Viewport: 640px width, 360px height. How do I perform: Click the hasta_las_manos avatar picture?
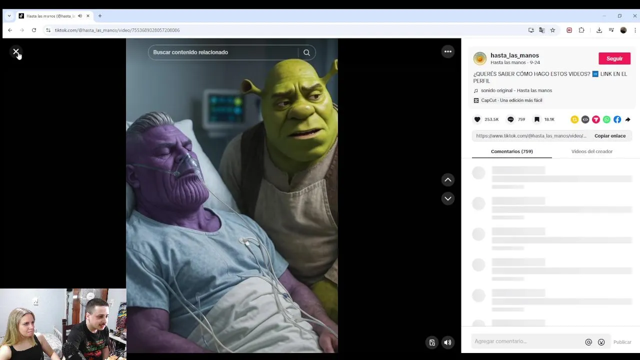tap(480, 58)
